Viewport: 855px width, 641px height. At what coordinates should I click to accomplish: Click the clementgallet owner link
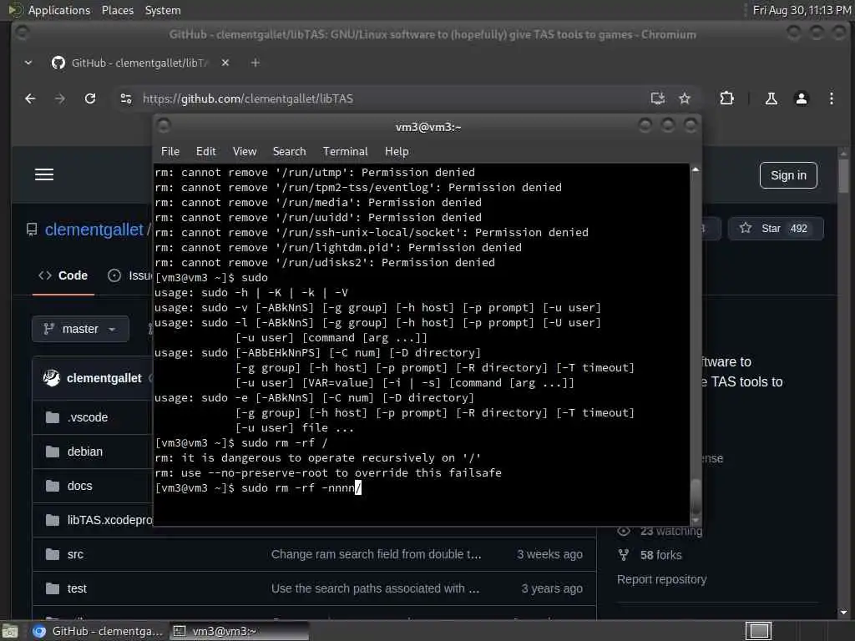(x=94, y=230)
